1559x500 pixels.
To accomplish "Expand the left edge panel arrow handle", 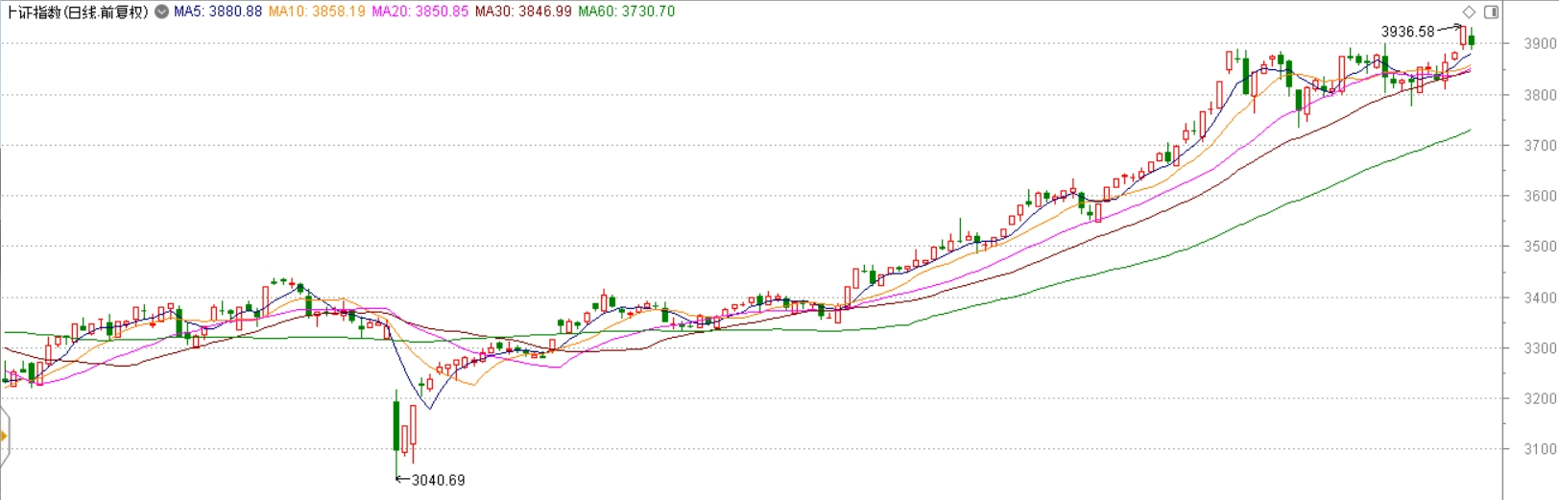I will point(4,437).
